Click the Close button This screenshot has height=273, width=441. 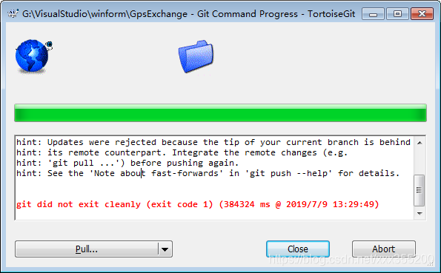(x=298, y=249)
